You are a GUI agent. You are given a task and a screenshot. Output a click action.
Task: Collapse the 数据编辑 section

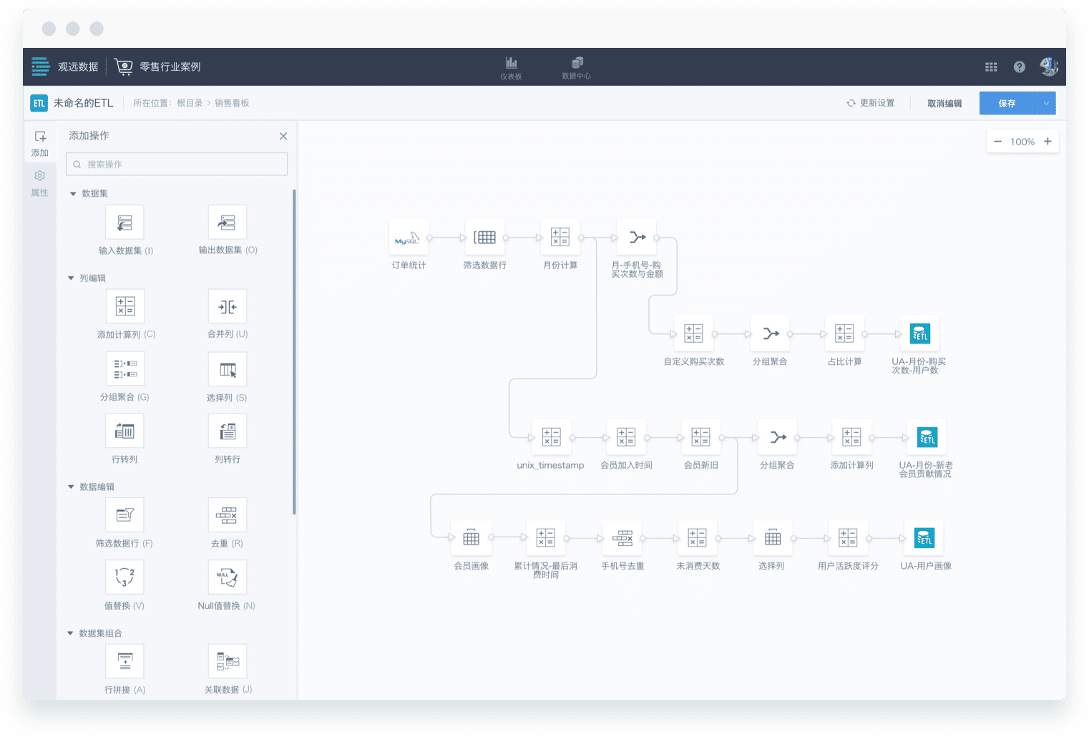71,487
